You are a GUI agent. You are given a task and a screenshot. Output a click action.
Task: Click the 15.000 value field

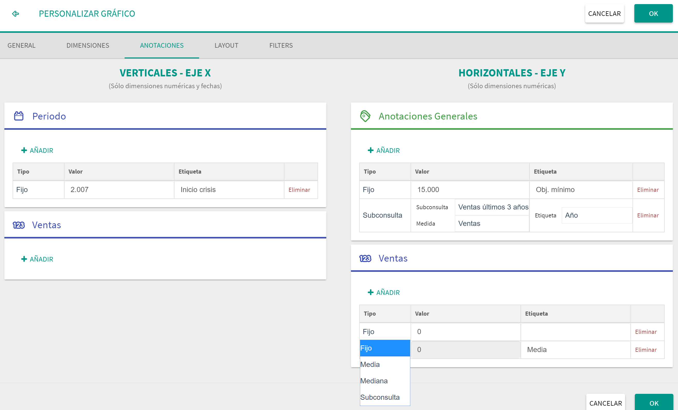(470, 189)
